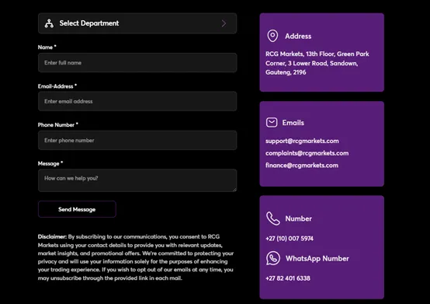The width and height of the screenshot is (430, 304).
Task: Focus the 'How can we help you?' message box
Action: [x=137, y=180]
